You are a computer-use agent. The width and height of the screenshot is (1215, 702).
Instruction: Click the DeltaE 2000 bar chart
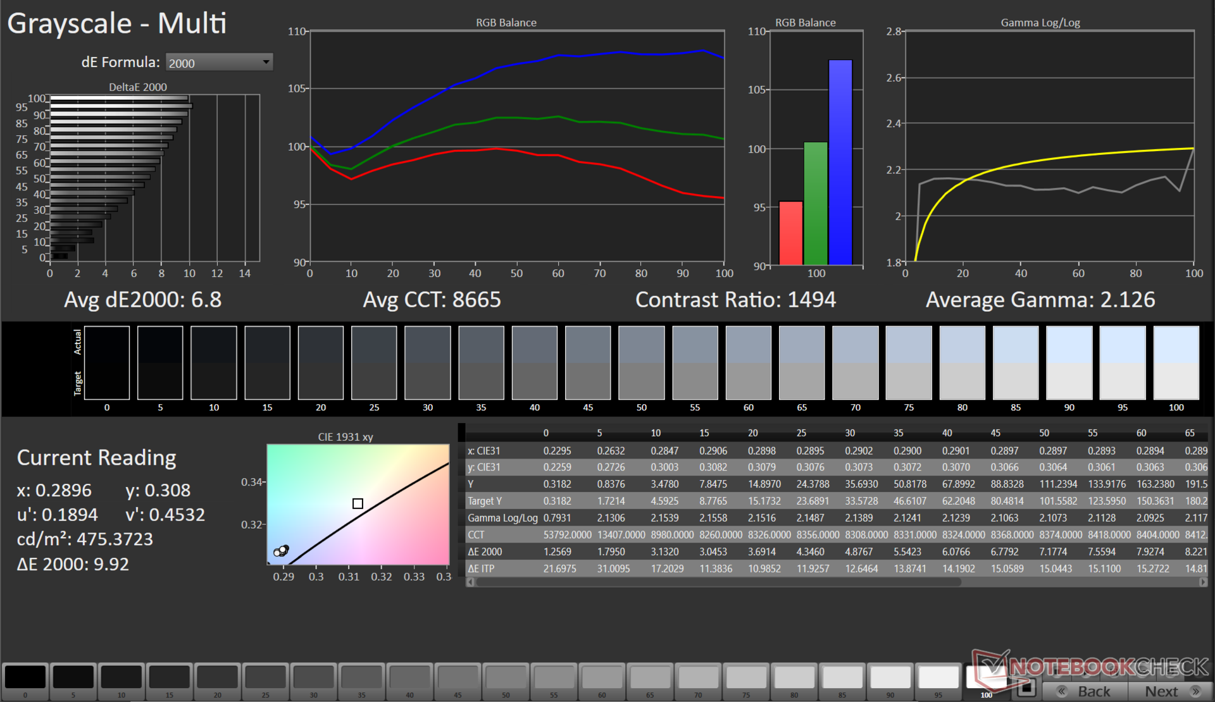click(x=154, y=178)
